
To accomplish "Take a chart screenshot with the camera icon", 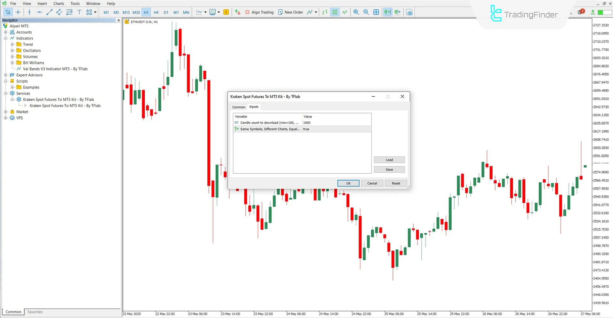I will 409,12.
